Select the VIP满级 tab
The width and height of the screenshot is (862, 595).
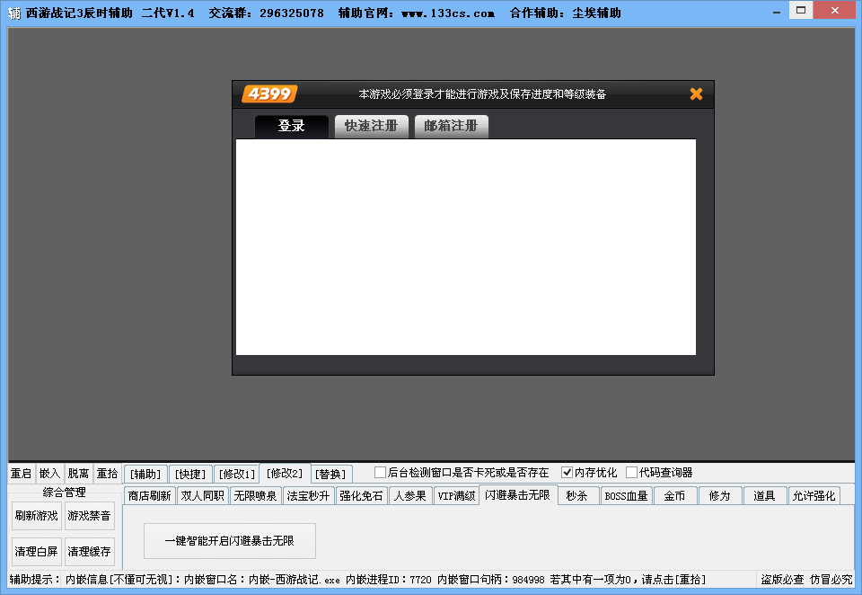pos(456,496)
